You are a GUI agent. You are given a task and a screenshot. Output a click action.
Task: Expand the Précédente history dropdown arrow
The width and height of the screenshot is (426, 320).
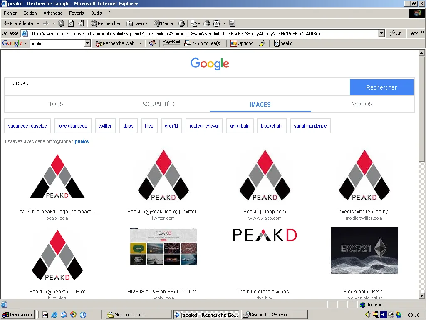pos(38,23)
